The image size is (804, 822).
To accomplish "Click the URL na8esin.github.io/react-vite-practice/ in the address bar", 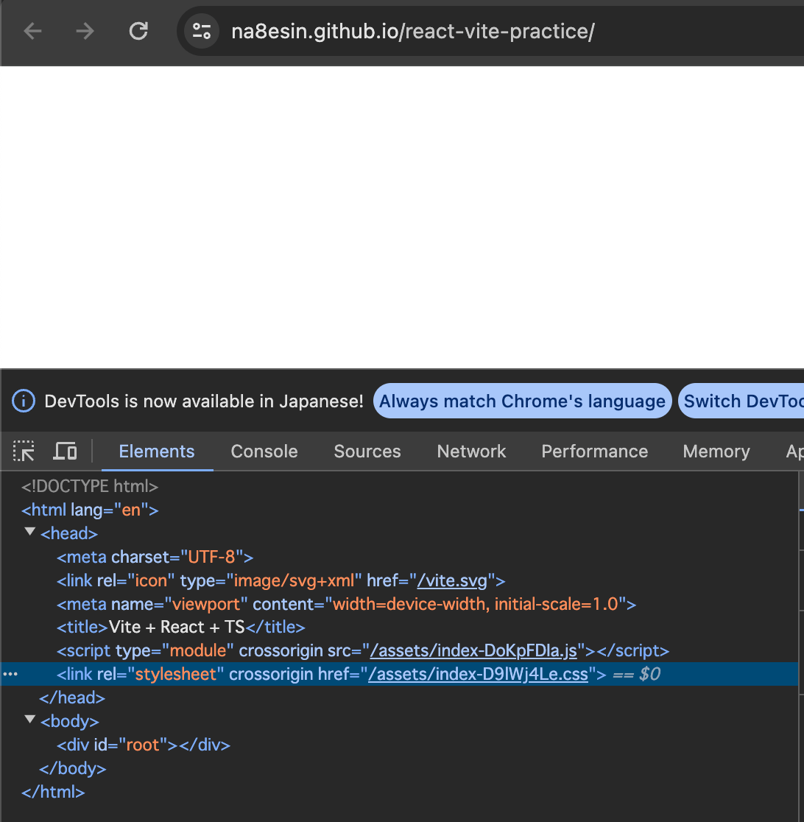I will click(x=413, y=32).
